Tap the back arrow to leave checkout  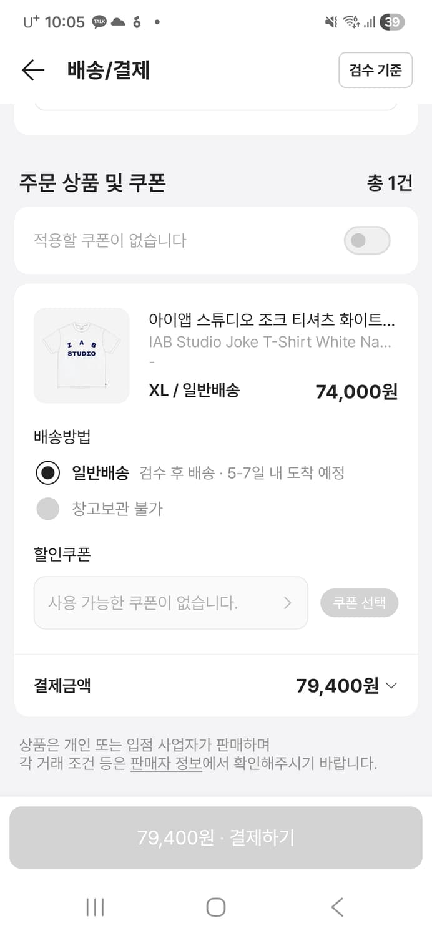click(x=32, y=70)
